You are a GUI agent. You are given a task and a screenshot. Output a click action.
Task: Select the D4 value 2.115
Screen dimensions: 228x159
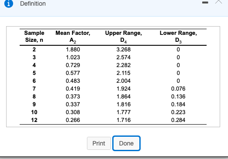(124, 73)
